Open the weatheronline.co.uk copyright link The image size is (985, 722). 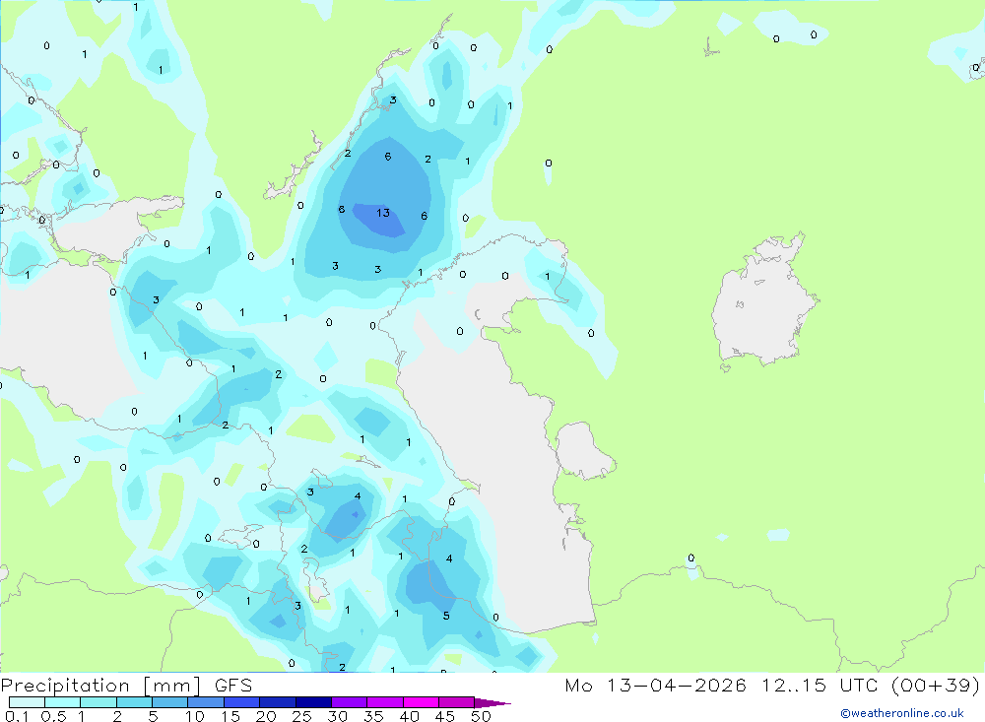tap(902, 713)
